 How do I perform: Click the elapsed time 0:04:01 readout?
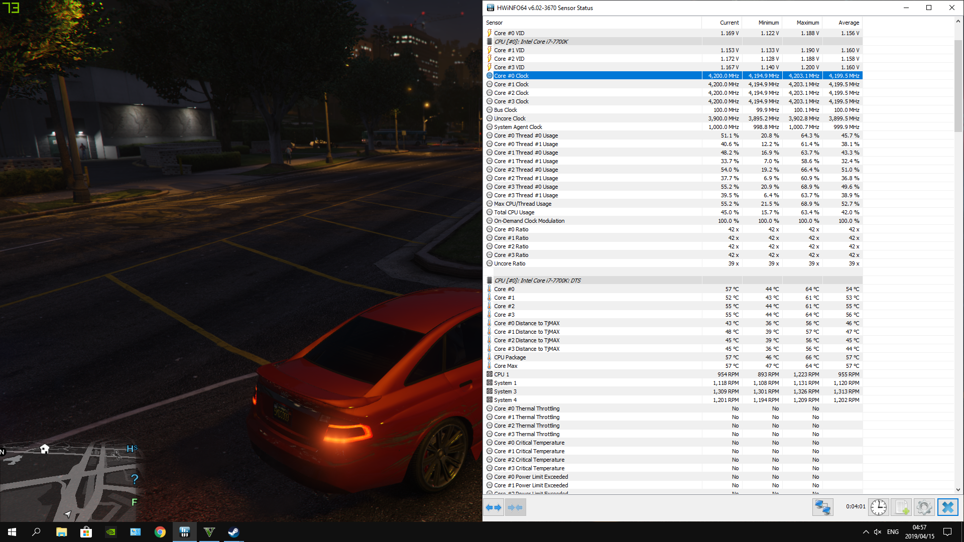pyautogui.click(x=855, y=507)
